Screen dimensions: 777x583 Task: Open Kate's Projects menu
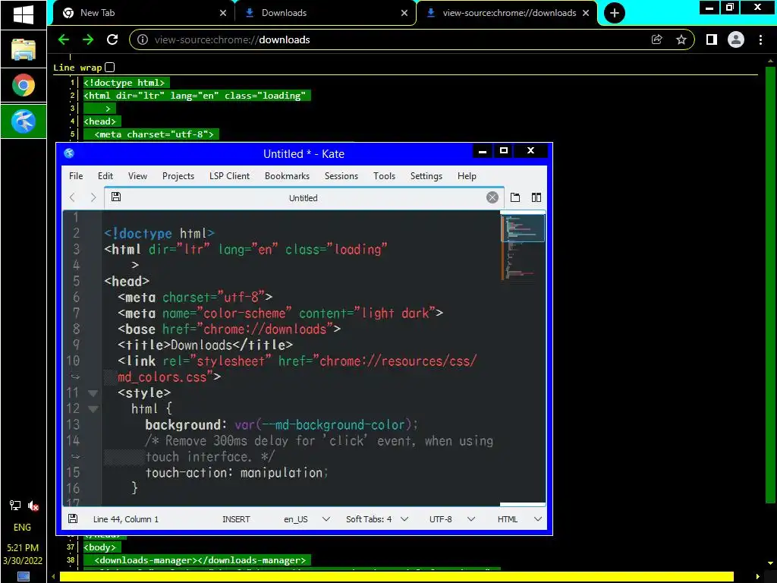[x=178, y=176]
